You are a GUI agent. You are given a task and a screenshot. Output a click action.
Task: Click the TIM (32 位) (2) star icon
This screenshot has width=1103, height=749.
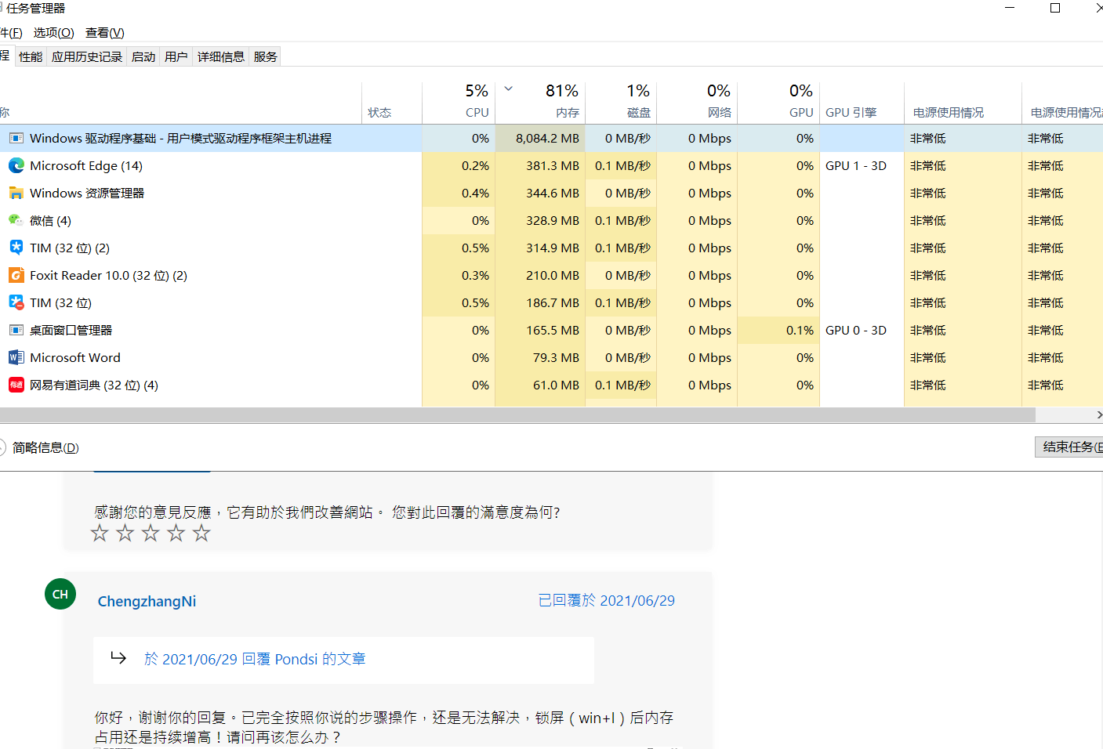(16, 248)
